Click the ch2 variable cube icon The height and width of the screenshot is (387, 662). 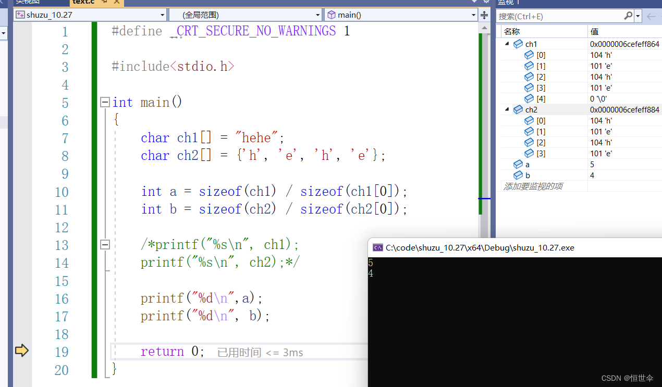(x=518, y=110)
